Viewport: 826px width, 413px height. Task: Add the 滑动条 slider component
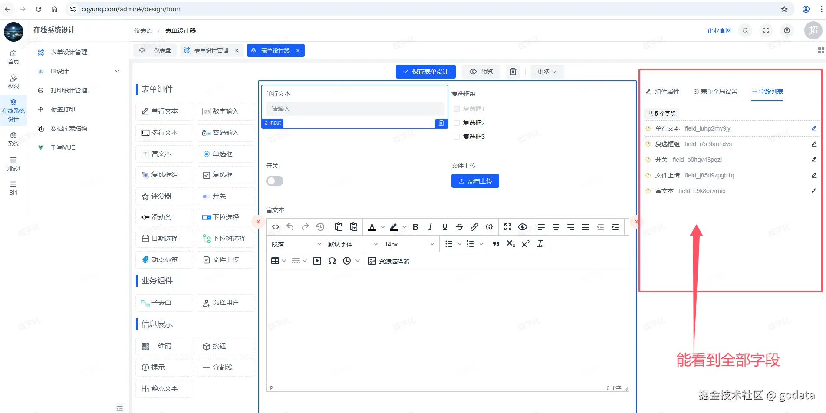tap(165, 217)
